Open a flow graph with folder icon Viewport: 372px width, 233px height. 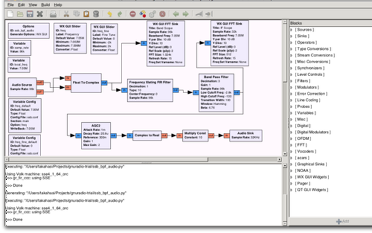[x=20, y=14]
